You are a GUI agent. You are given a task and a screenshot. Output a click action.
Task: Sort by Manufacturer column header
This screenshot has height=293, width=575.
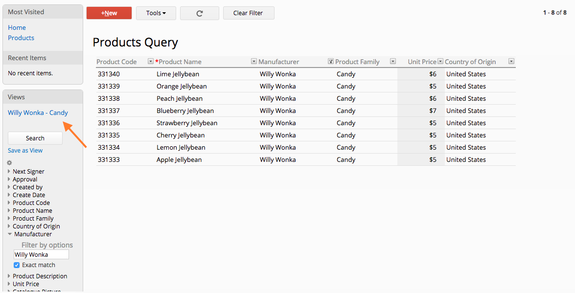(279, 62)
